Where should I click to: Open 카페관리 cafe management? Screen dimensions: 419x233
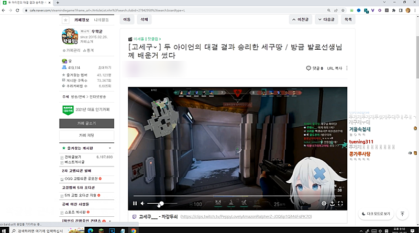point(71,50)
